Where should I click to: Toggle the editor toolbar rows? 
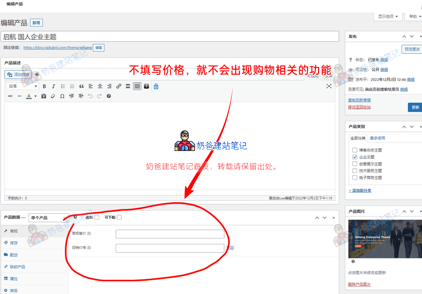(137, 86)
